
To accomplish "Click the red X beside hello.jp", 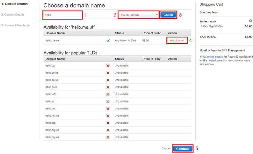I will (x=108, y=101).
